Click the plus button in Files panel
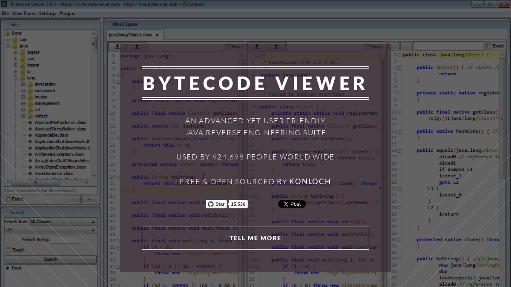 pyautogui.click(x=89, y=199)
